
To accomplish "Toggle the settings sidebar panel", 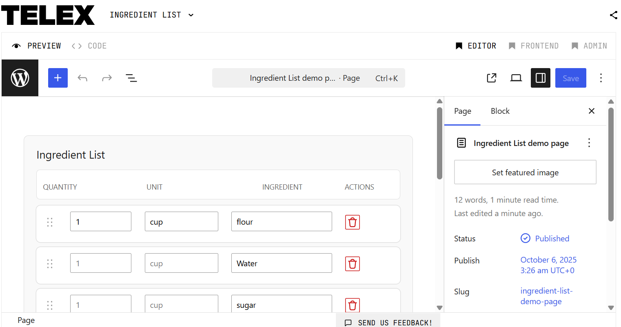I will 541,78.
